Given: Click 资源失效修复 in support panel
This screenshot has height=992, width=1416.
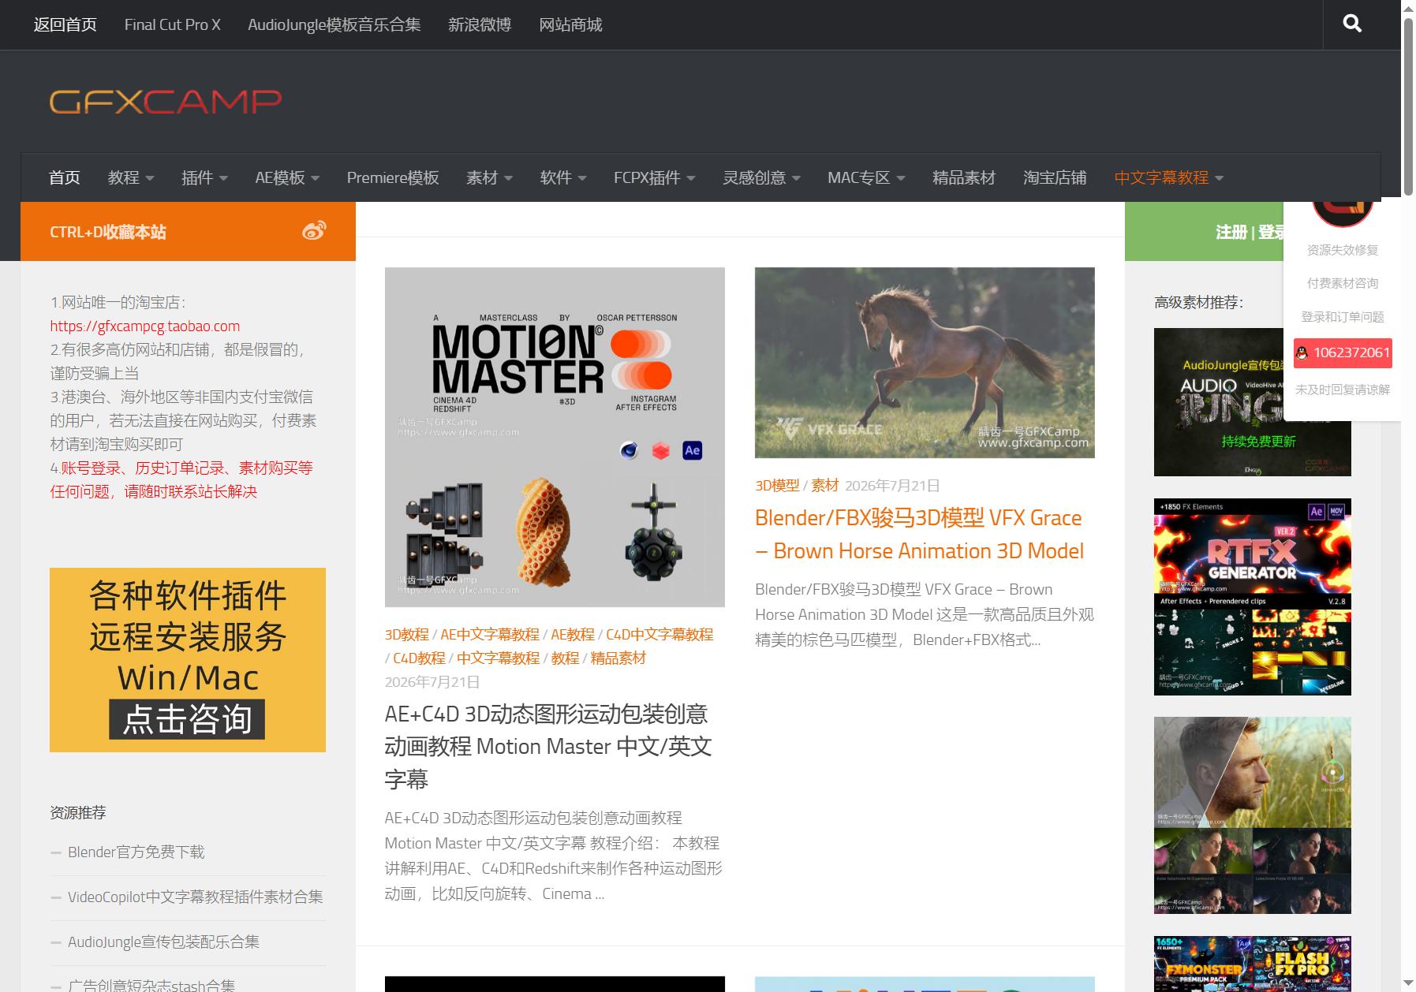Looking at the screenshot, I should [x=1343, y=250].
